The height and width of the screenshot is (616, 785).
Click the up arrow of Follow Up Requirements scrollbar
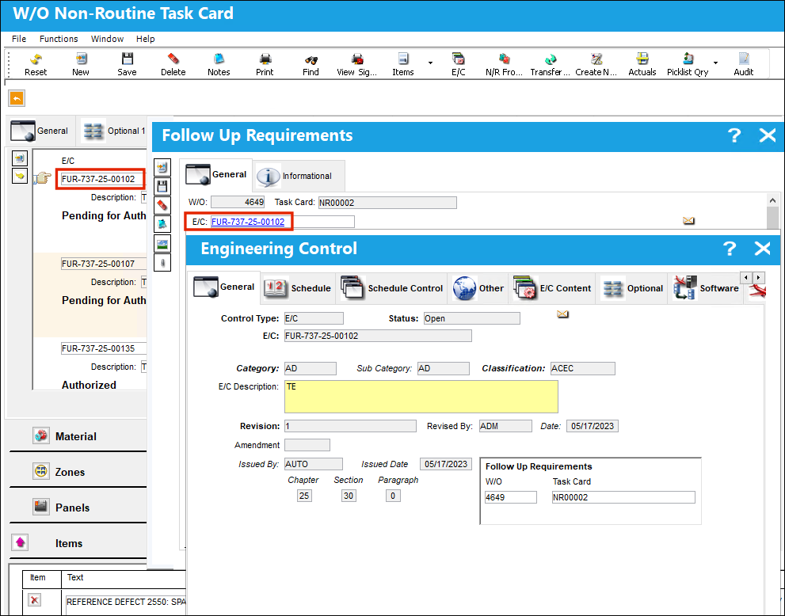pos(772,200)
